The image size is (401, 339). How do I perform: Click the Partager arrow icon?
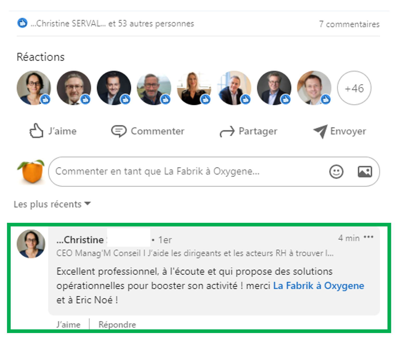tap(227, 132)
